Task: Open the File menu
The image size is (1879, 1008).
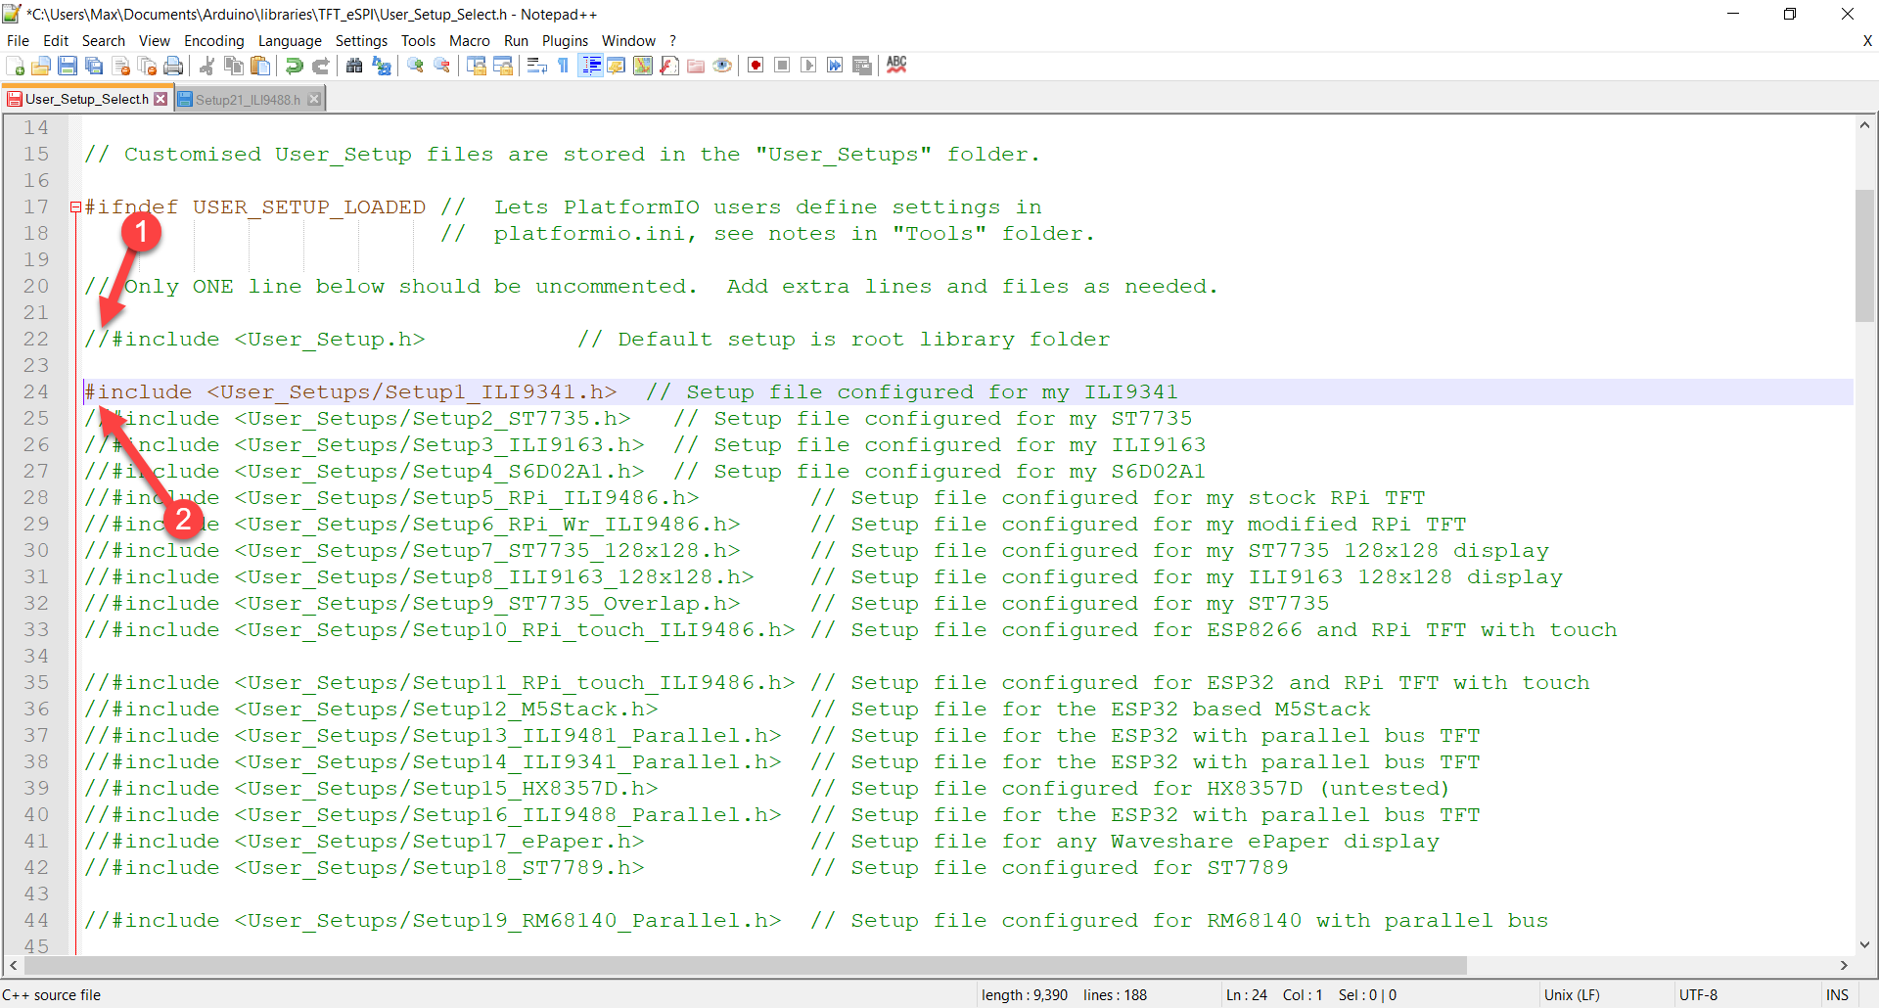Action: 18,40
